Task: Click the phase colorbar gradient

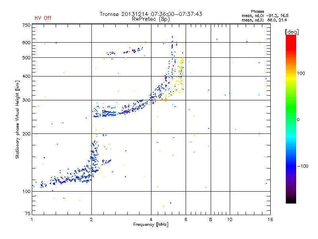Action: tap(291, 119)
